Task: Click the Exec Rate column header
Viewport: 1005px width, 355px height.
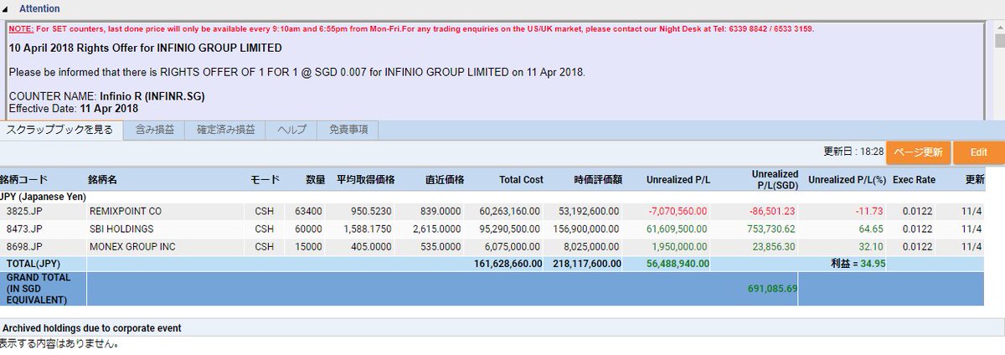Action: click(x=914, y=180)
